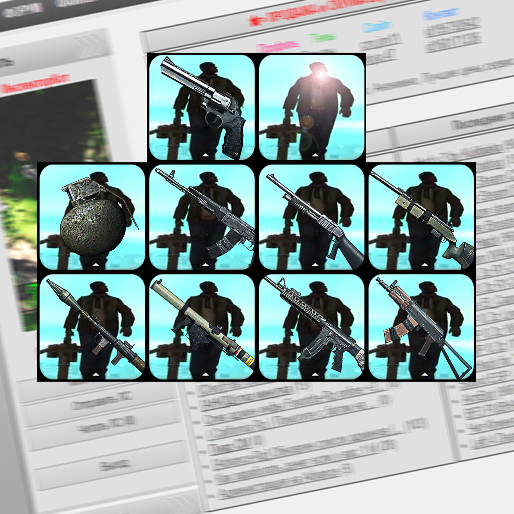Image resolution: width=514 pixels, height=514 pixels.
Task: Select the olive tube missile launcher icon
Action: (x=201, y=327)
